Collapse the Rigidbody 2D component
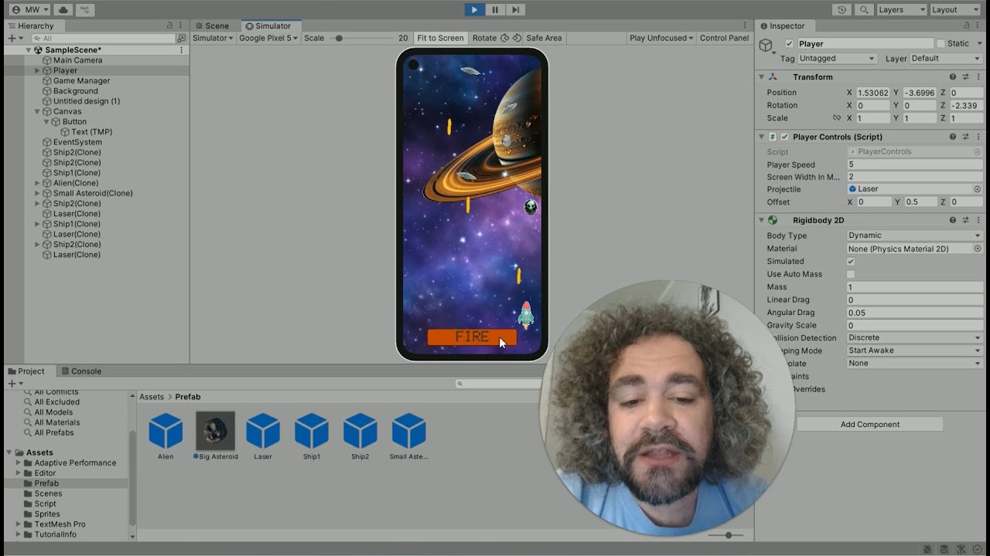The height and width of the screenshot is (556, 990). [761, 220]
